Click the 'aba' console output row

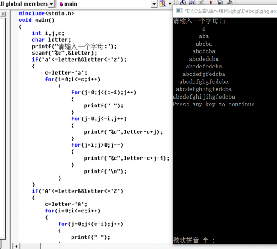204,36
